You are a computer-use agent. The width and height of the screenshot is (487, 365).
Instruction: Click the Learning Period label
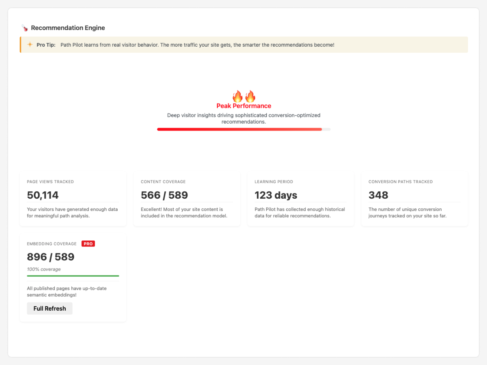pos(274,182)
